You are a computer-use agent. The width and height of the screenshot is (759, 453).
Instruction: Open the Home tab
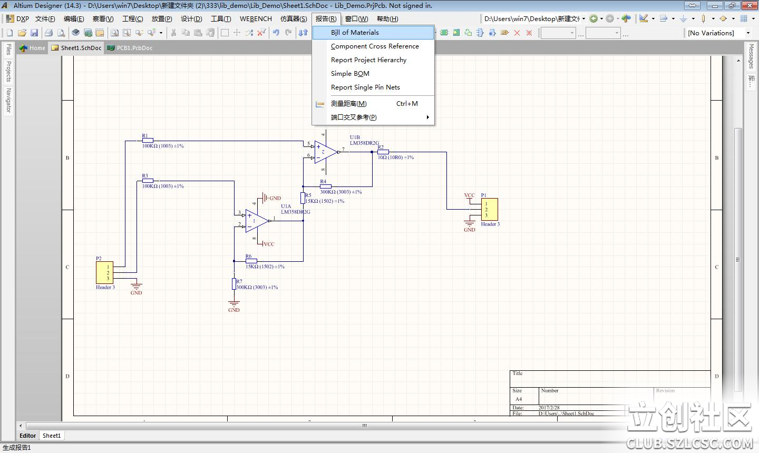point(33,48)
